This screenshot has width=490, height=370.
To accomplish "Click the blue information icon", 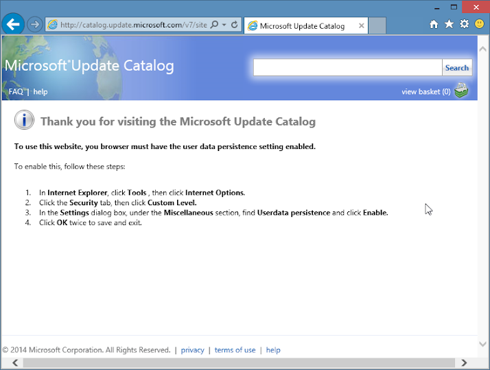I will [x=24, y=120].
